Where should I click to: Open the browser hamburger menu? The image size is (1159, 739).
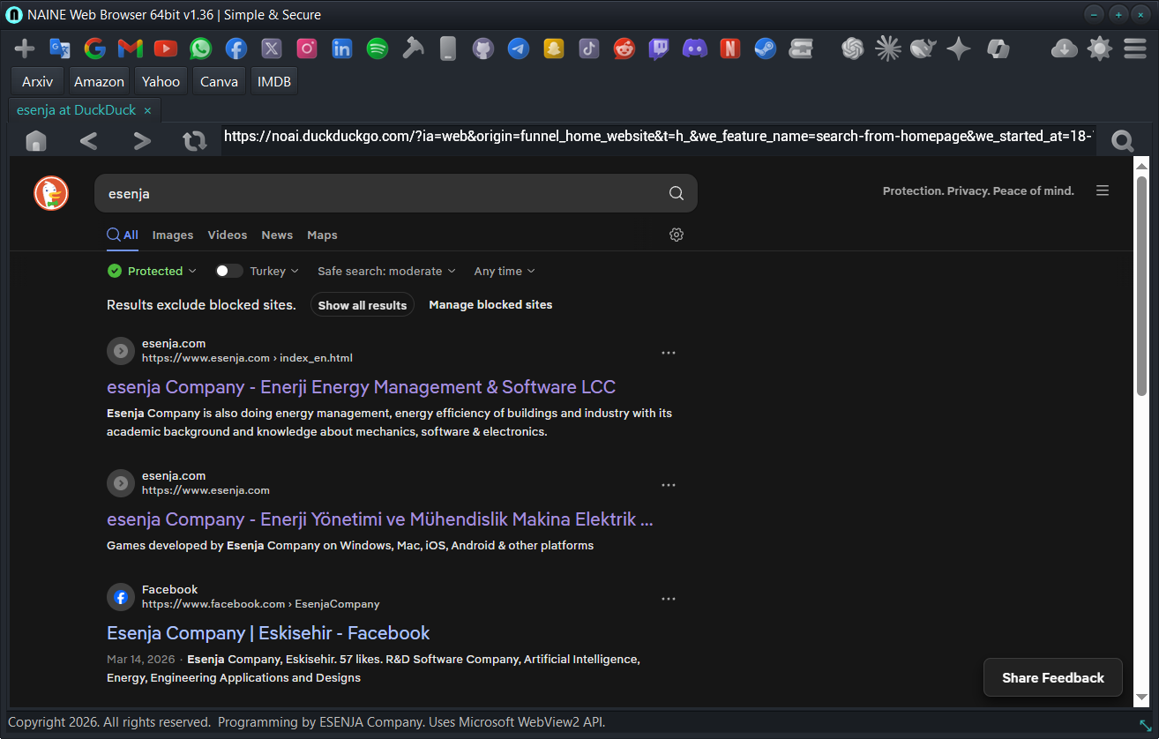(1135, 49)
